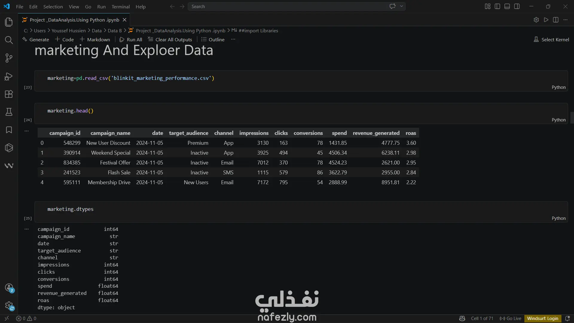Navigate forward with the right arrow

coord(182,7)
